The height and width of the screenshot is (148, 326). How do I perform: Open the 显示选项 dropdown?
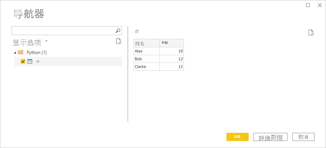[46, 41]
